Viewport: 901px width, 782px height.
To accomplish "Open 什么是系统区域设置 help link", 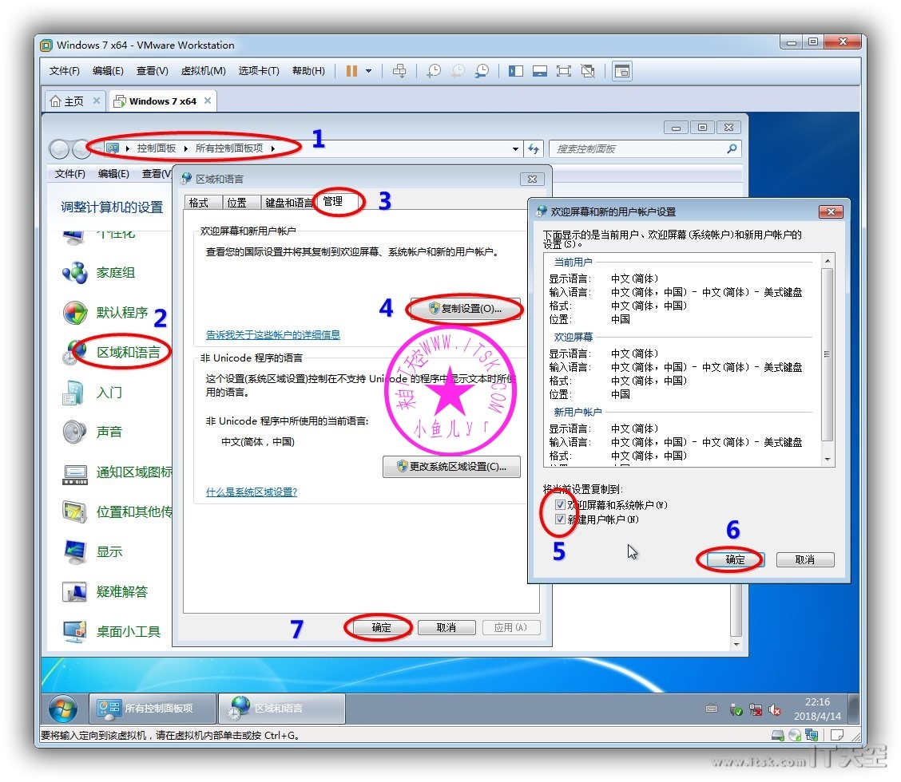I will [252, 492].
